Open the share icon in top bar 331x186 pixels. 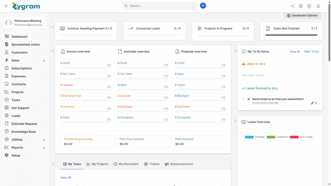tap(292, 6)
